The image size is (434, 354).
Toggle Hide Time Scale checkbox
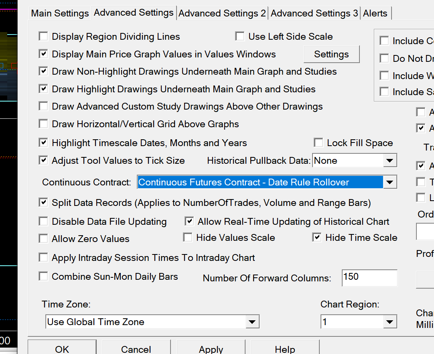pos(317,238)
